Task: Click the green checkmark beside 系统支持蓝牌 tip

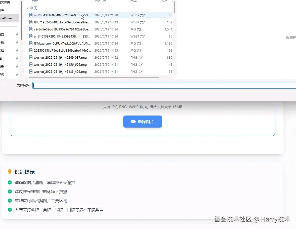Action: point(10,209)
